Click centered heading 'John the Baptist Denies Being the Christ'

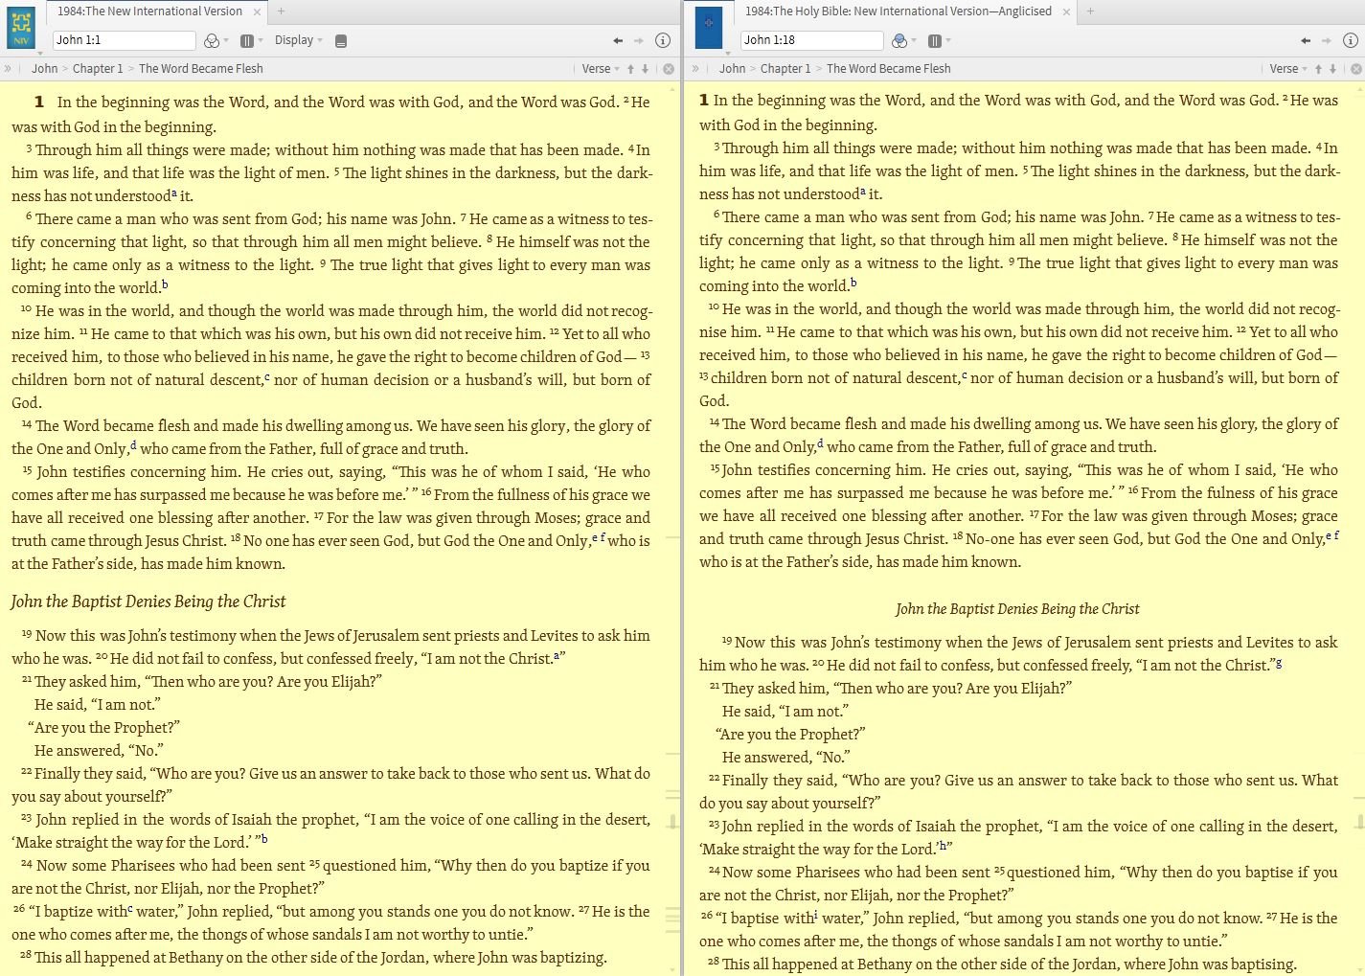pyautogui.click(x=1017, y=609)
